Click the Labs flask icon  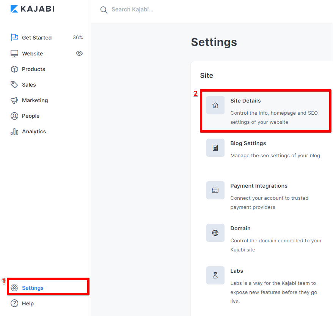click(x=215, y=275)
